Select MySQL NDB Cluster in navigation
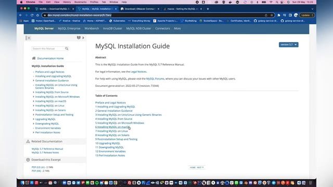 [x=138, y=29]
